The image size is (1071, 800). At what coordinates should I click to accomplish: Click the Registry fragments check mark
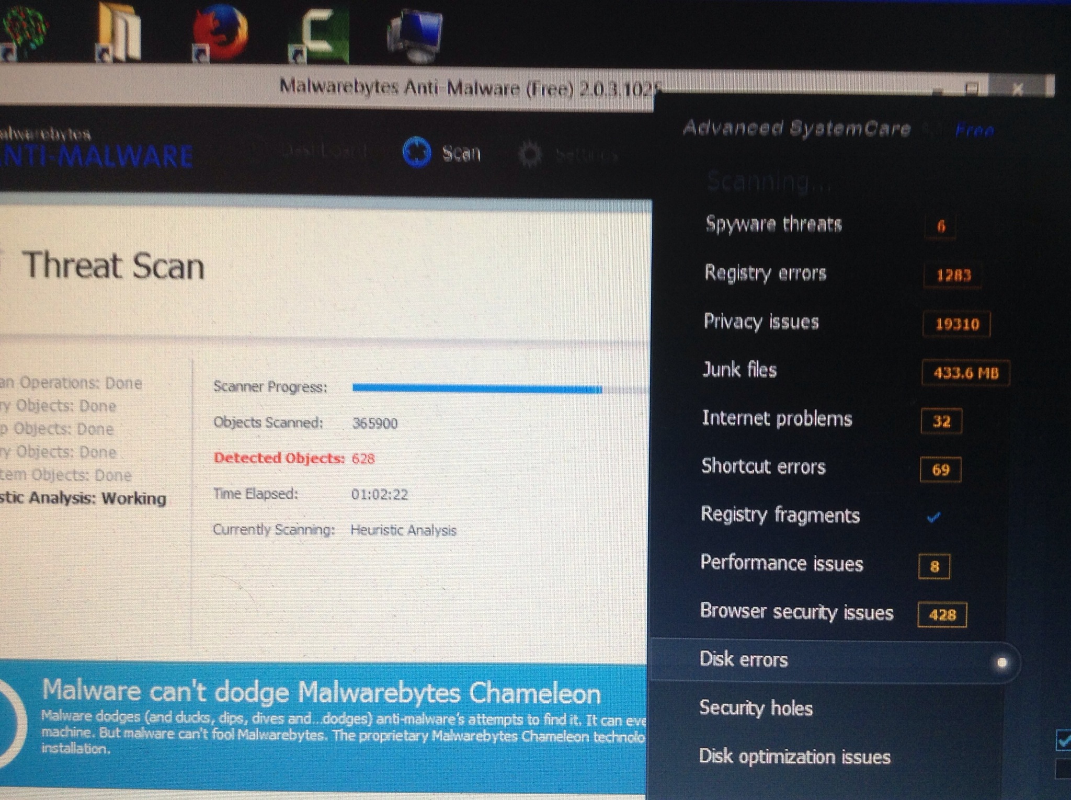tap(933, 517)
